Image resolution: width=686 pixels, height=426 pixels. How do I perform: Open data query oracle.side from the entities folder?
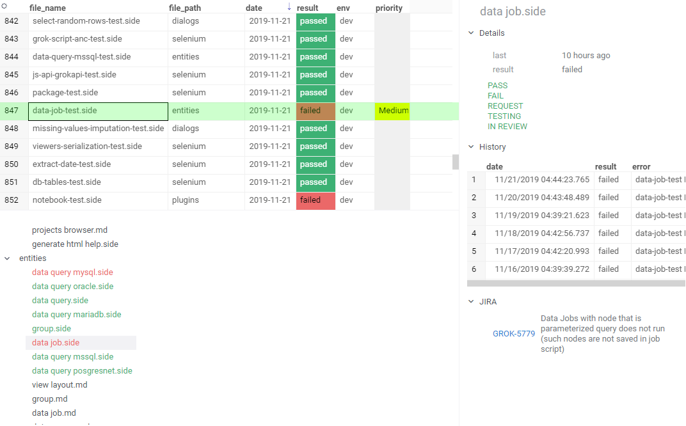click(72, 286)
